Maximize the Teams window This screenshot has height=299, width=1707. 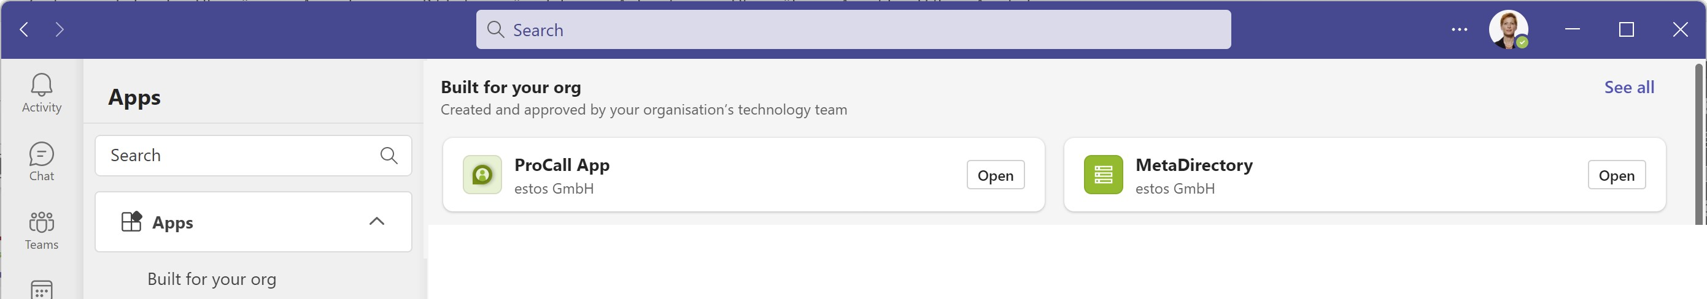tap(1625, 29)
